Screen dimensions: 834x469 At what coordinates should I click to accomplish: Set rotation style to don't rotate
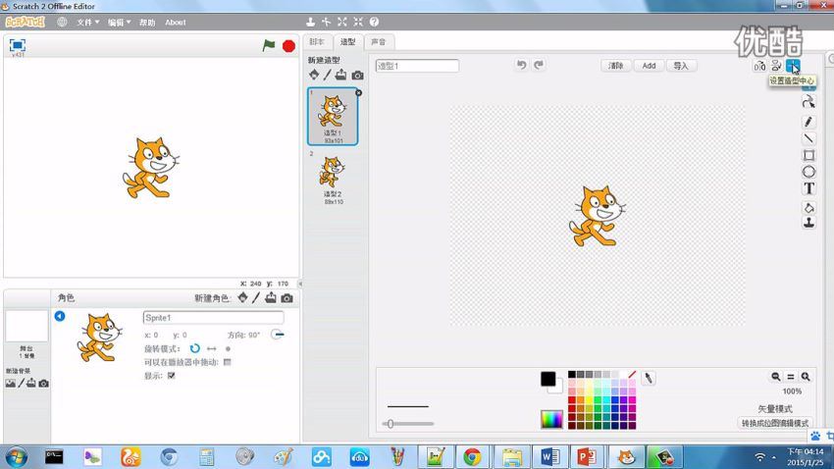[229, 349]
